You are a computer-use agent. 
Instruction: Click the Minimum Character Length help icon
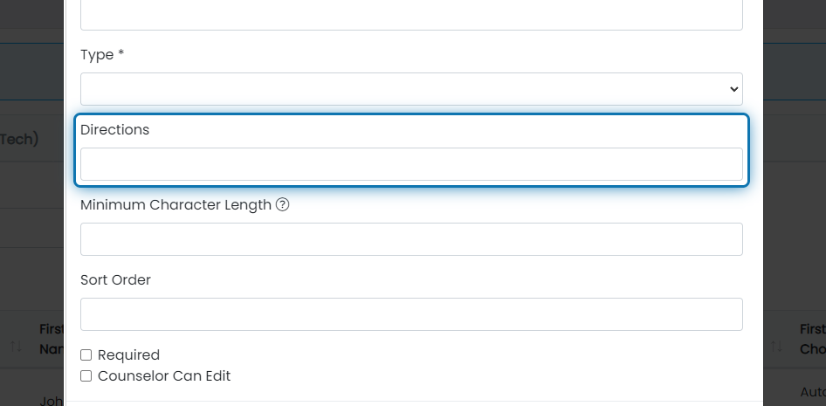click(282, 204)
